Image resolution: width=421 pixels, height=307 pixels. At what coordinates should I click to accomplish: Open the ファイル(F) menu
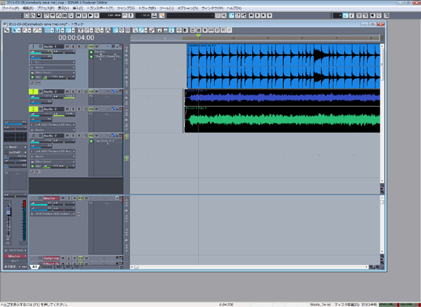tap(11, 9)
